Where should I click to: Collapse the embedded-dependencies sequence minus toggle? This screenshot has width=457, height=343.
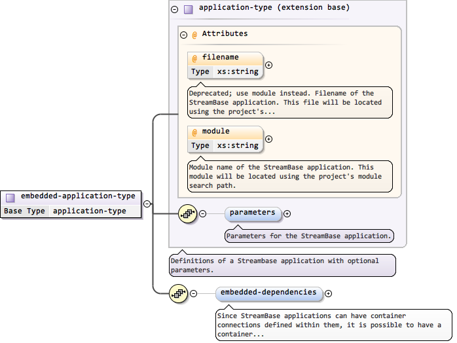pos(193,294)
